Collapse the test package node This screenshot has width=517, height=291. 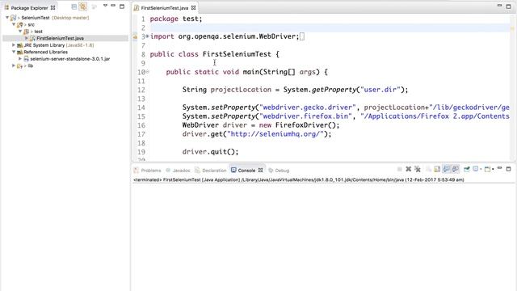tap(20, 32)
